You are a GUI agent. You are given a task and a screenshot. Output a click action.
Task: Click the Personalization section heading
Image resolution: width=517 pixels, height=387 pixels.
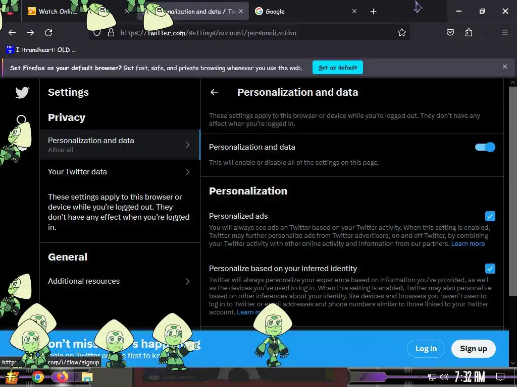248,191
